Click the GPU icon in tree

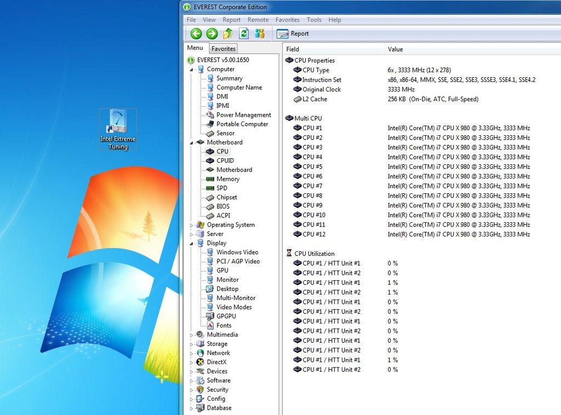(x=210, y=270)
